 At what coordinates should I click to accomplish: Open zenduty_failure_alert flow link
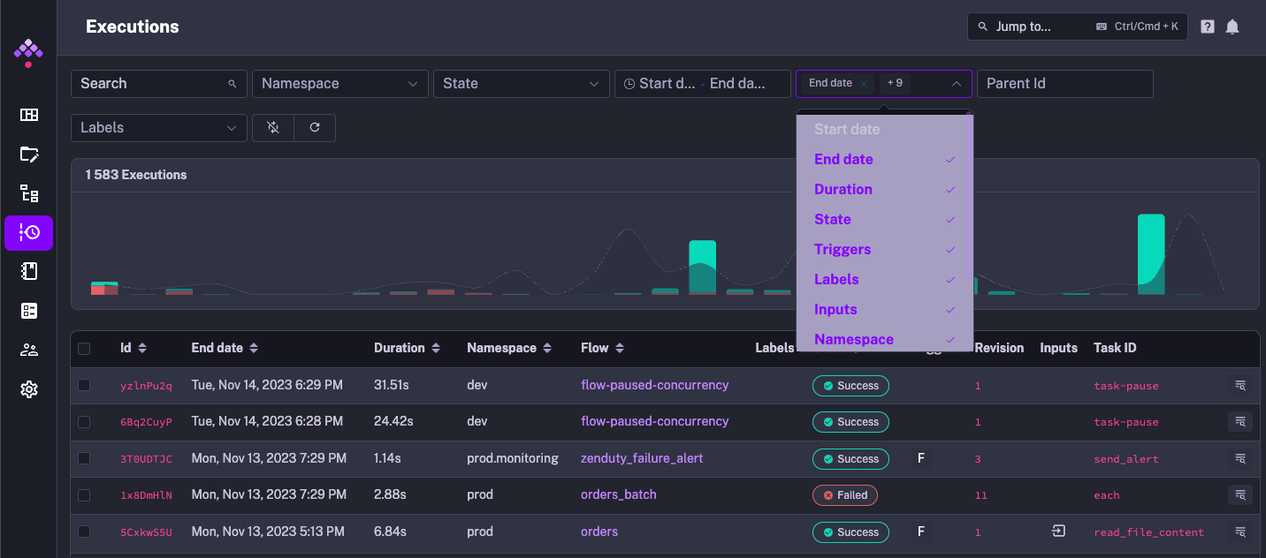[x=642, y=459]
